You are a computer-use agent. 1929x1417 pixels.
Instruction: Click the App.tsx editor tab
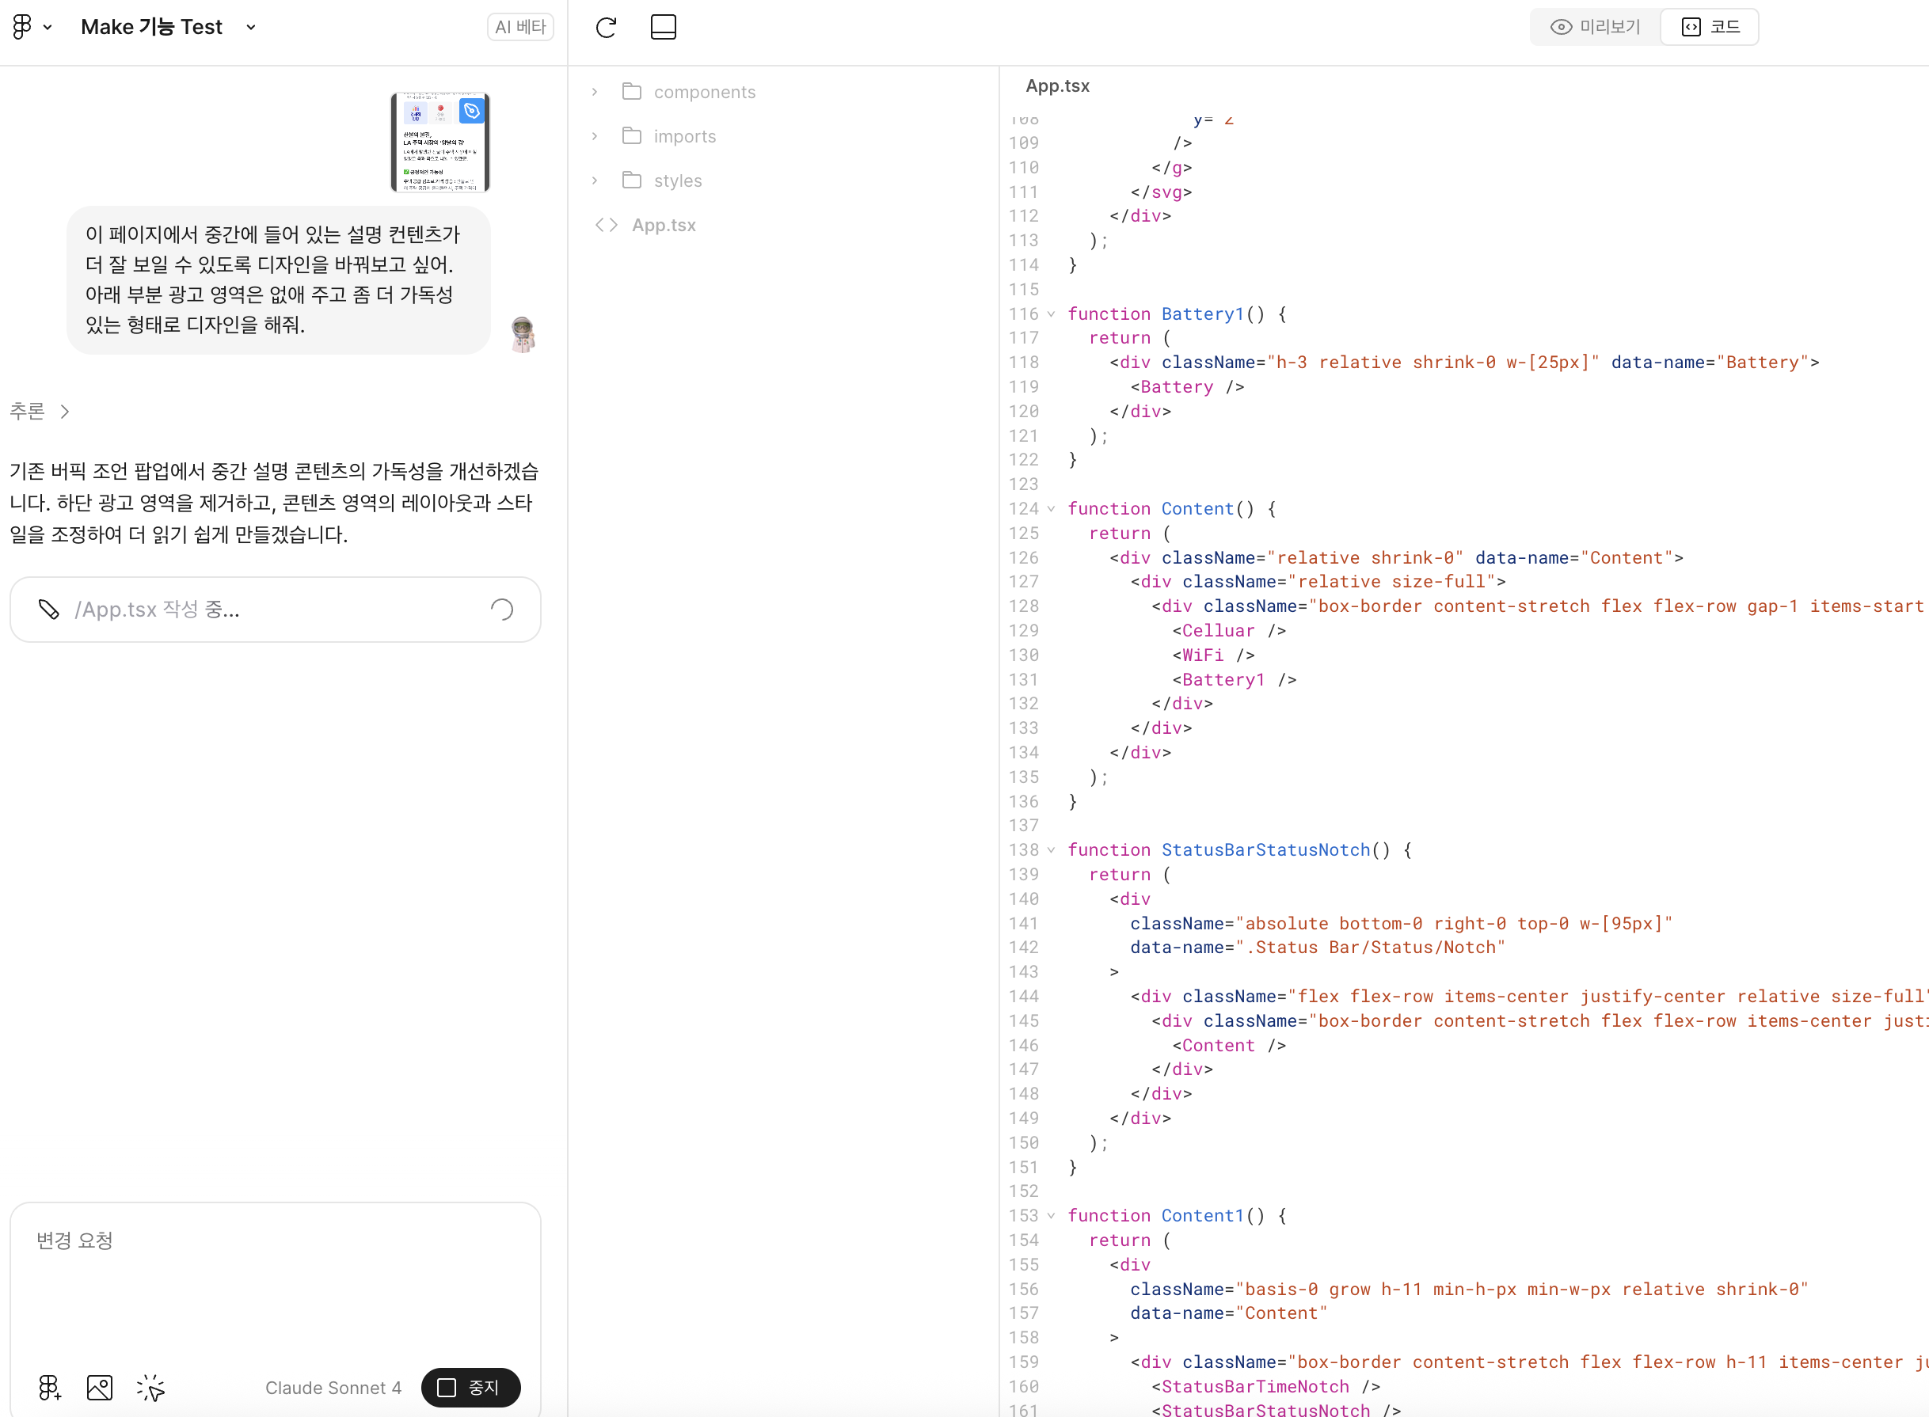[1057, 85]
